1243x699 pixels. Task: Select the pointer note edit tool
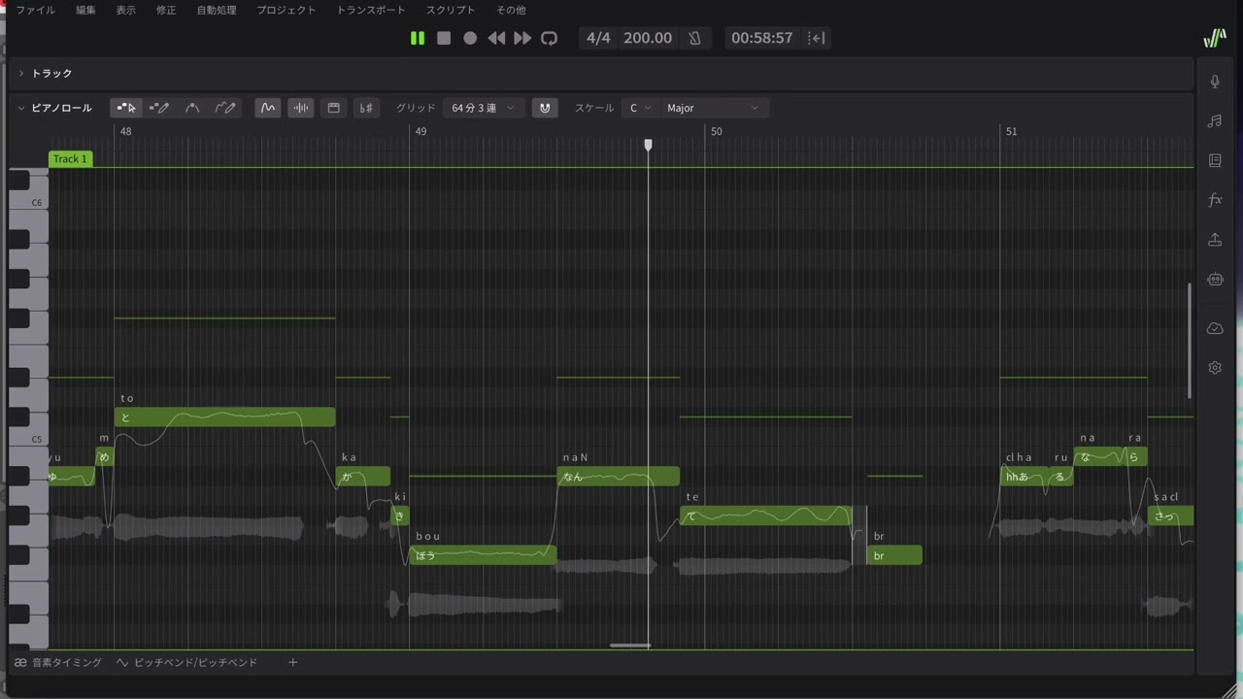coord(126,108)
